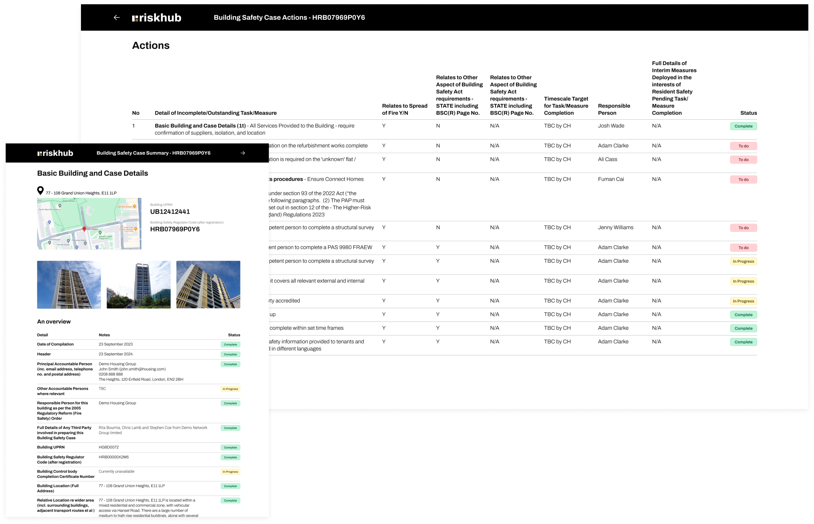Screen dimensions: 814x524
Task: Click the forward arrow in Summary window header
Action: (x=243, y=153)
